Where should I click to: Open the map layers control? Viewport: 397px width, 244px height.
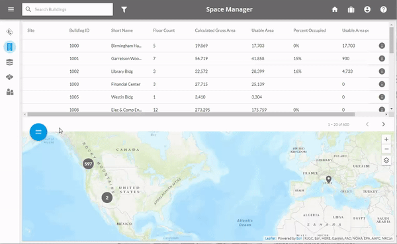pyautogui.click(x=386, y=161)
